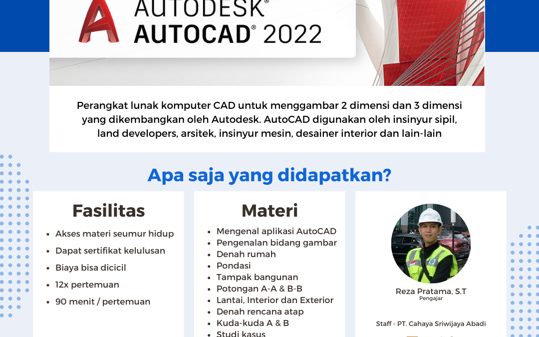Click the building photo in the header banner
Image resolution: width=539 pixels, height=337 pixels.
click(424, 42)
